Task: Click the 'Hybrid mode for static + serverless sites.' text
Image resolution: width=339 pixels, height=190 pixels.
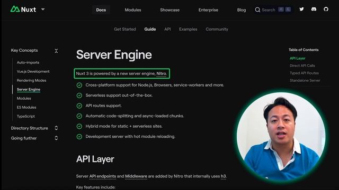Action: click(124, 126)
